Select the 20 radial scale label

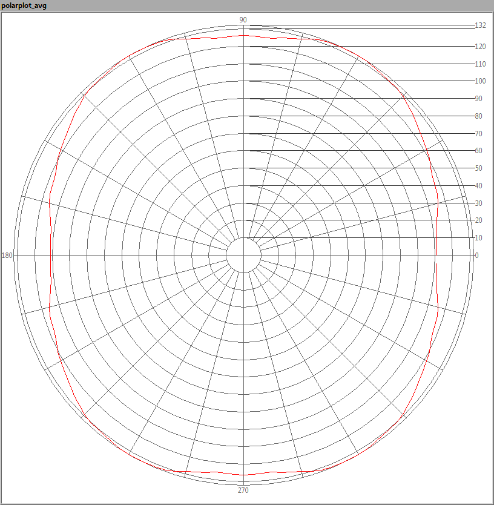pyautogui.click(x=479, y=220)
